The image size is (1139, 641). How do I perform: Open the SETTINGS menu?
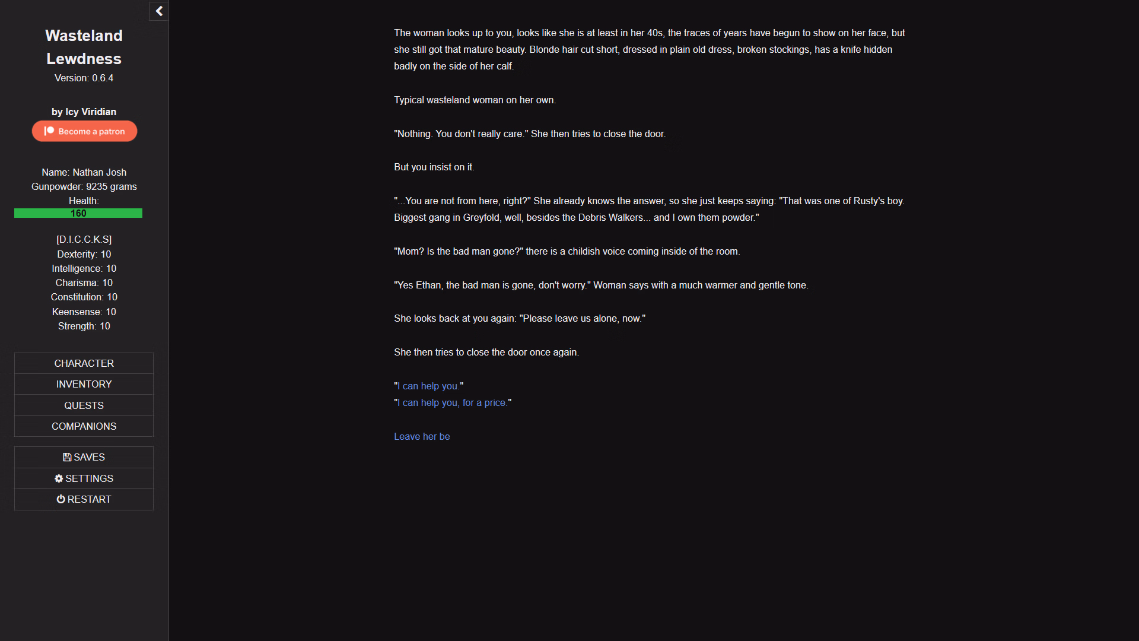pos(84,478)
